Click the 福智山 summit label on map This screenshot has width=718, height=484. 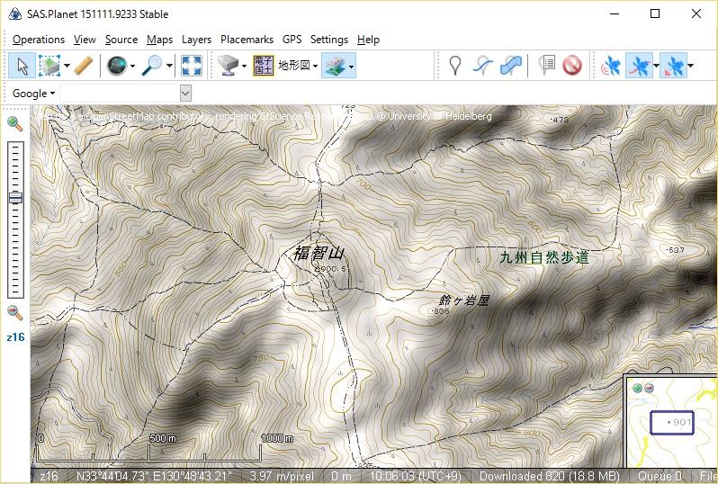(x=319, y=253)
